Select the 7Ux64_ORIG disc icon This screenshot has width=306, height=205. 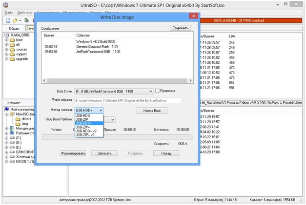[x=7, y=35]
